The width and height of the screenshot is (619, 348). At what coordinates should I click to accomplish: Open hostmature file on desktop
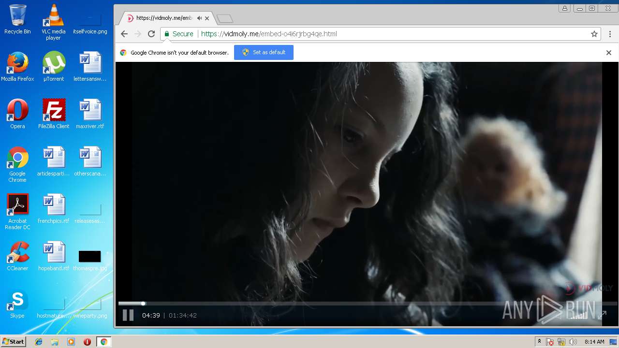click(54, 309)
